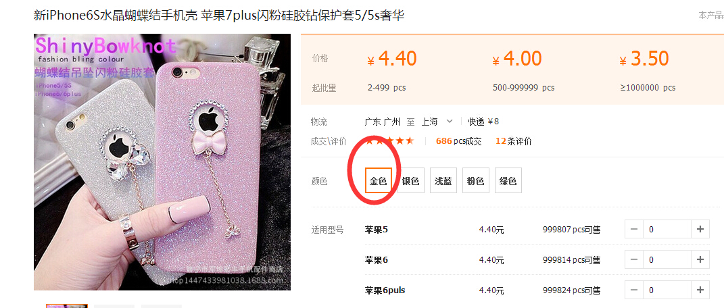Click the main pink phone case image
This screenshot has width=724, height=308.
click(162, 162)
